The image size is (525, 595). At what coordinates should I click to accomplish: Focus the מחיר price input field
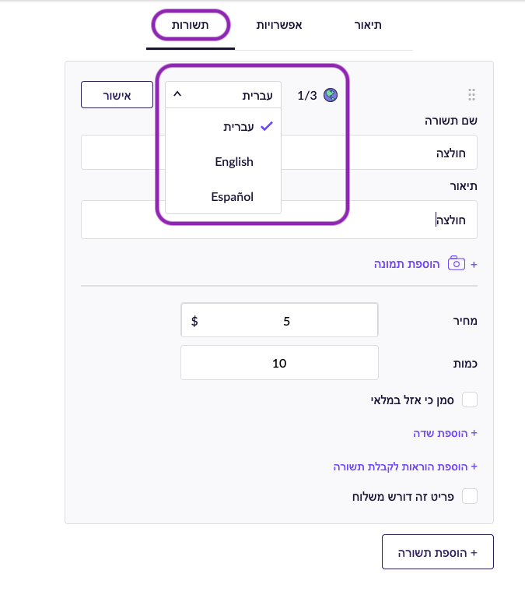279,320
